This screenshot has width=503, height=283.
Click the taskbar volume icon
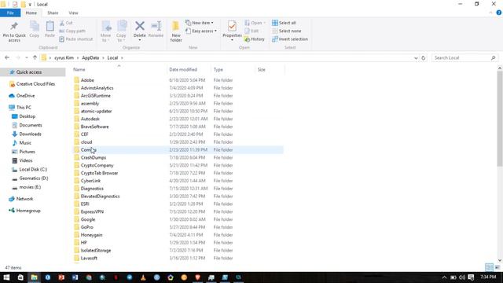pos(462,277)
